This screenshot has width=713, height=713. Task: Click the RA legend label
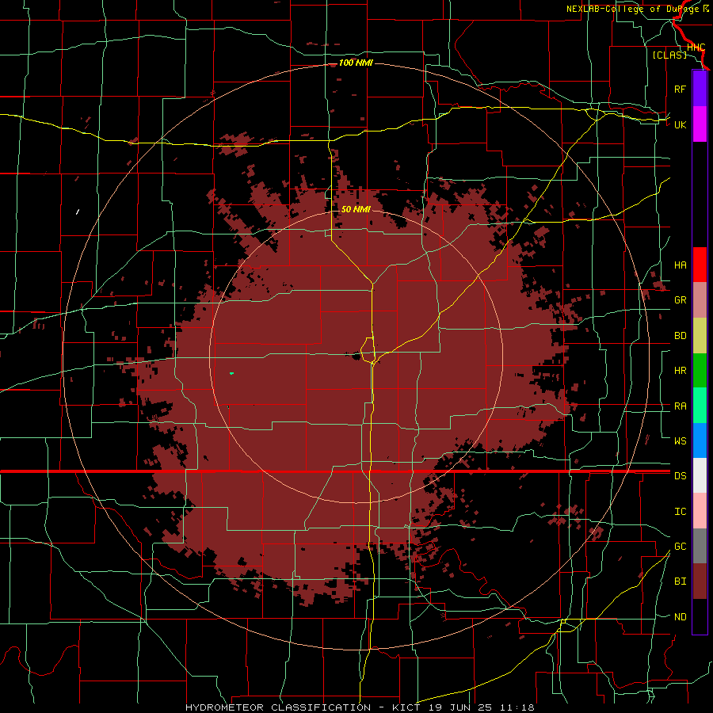click(x=681, y=406)
